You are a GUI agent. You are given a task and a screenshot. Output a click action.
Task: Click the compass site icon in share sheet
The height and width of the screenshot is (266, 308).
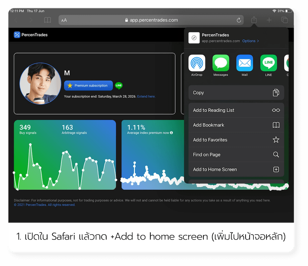coord(194,38)
